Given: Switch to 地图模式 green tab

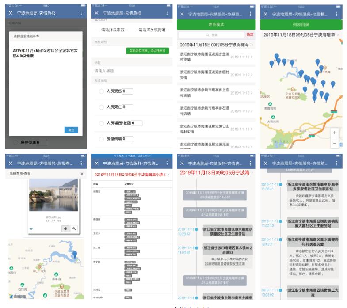Looking at the screenshot, I should coord(216,25).
